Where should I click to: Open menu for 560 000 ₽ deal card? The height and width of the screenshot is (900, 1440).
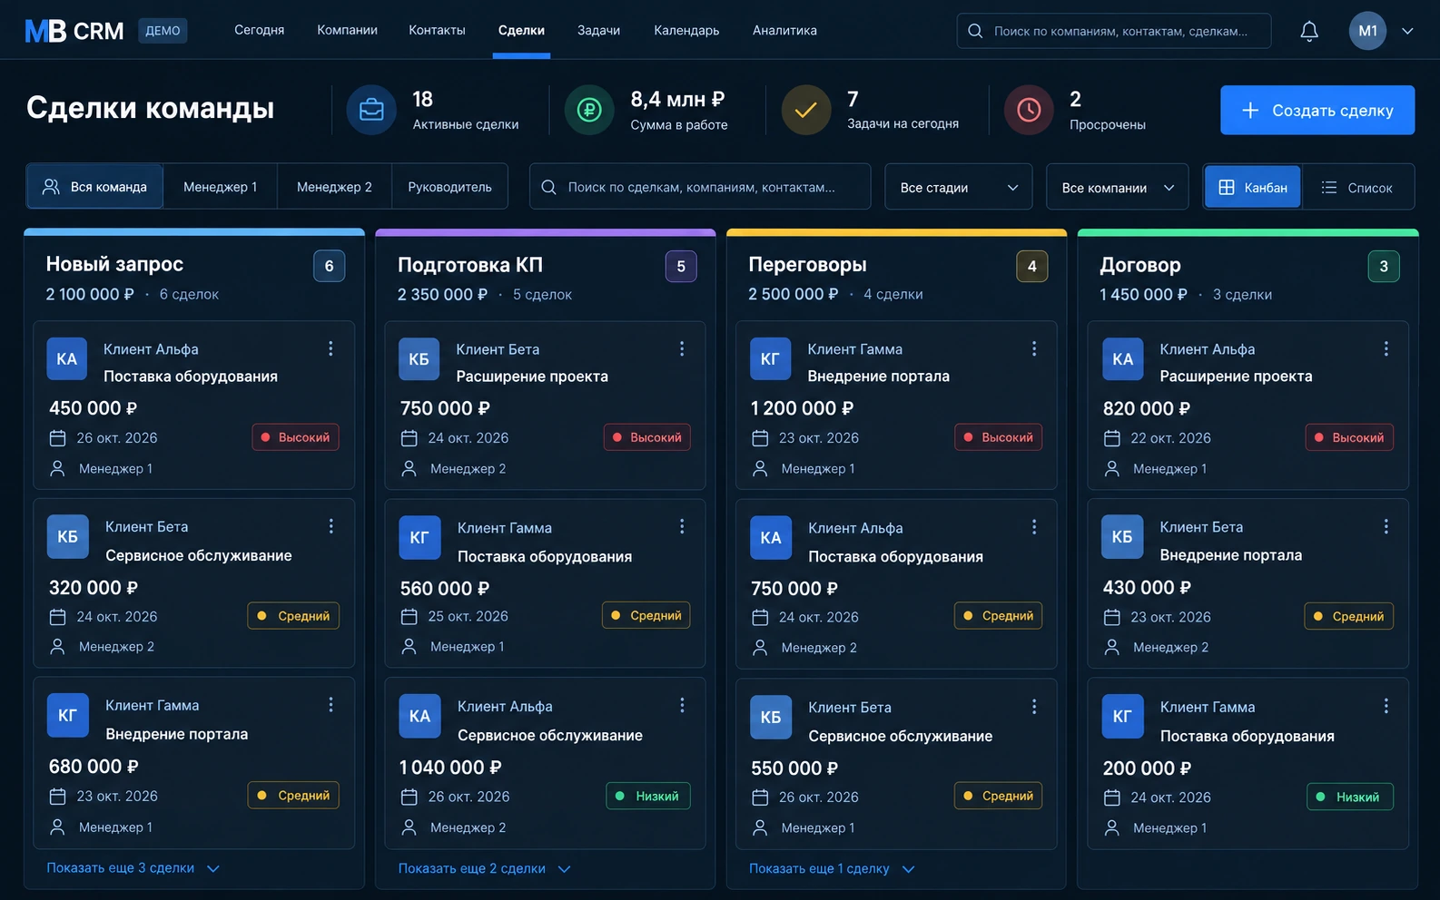click(x=682, y=527)
